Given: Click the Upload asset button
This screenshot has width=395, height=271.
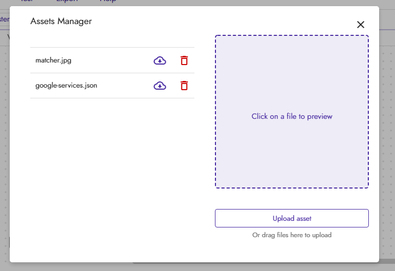Looking at the screenshot, I should click(x=292, y=218).
